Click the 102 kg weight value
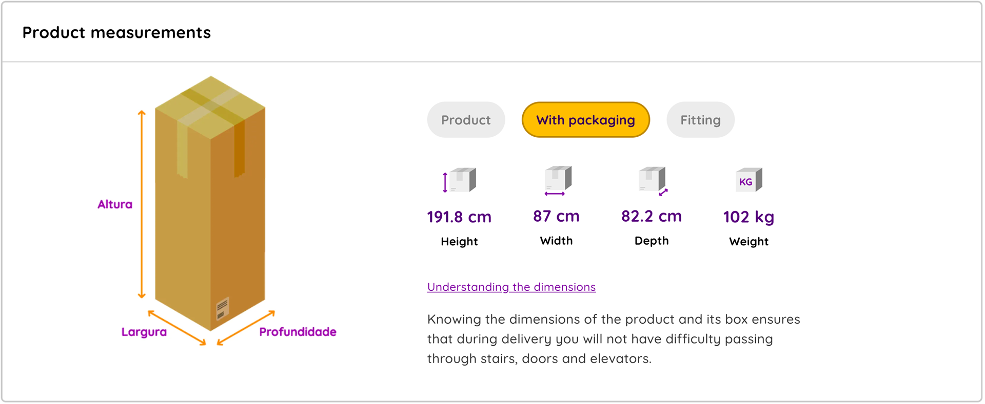The width and height of the screenshot is (985, 404). pyautogui.click(x=749, y=217)
